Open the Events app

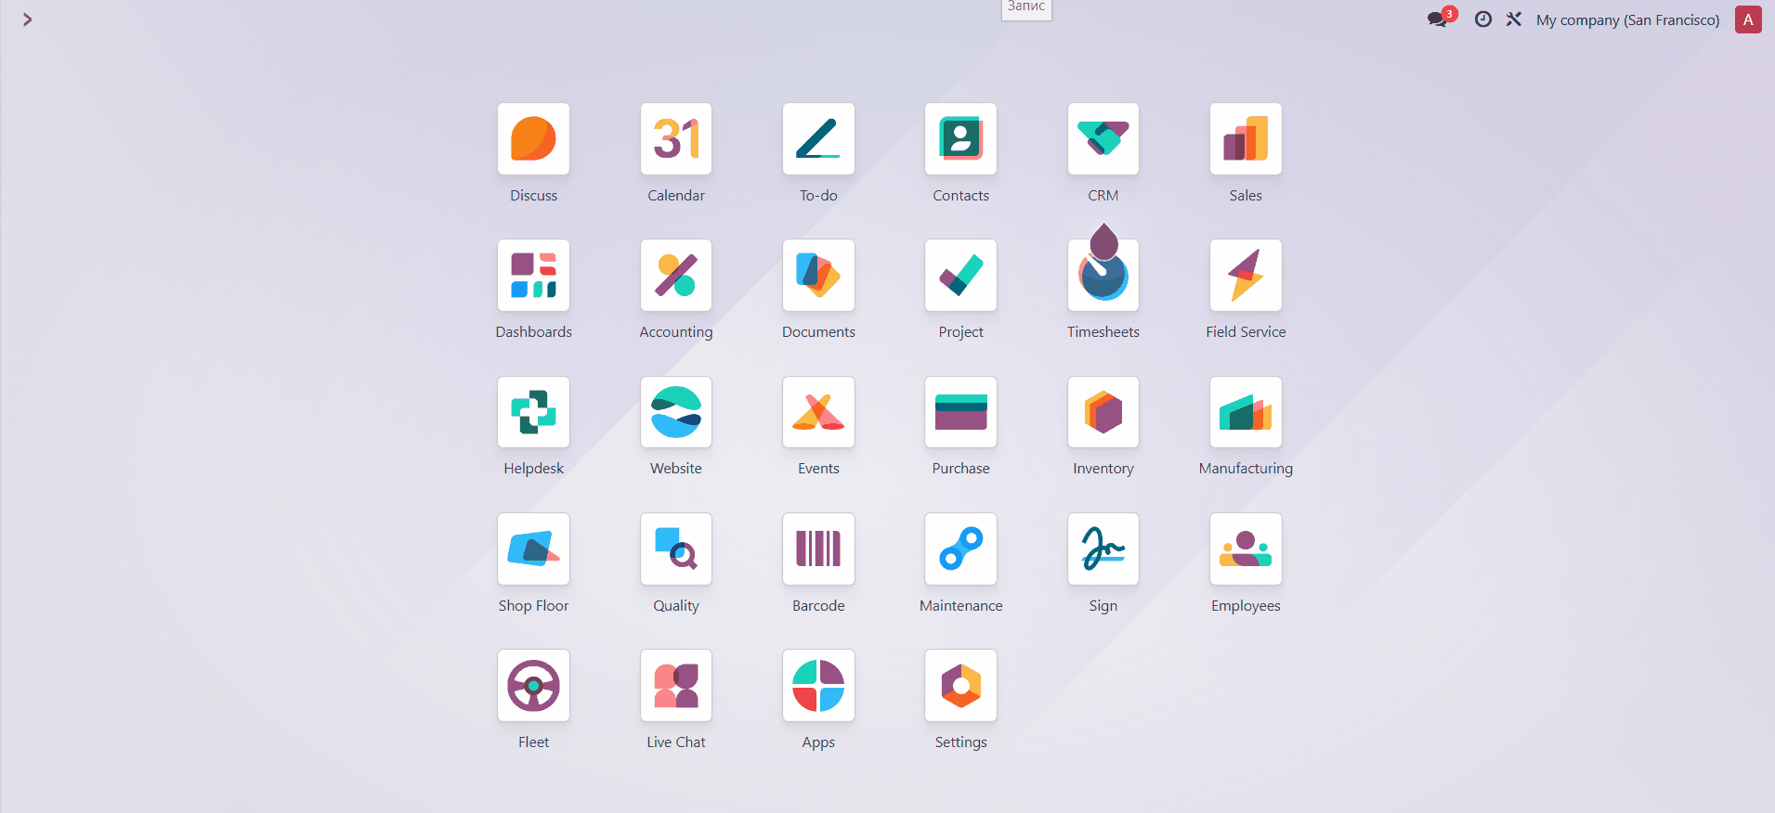818,412
